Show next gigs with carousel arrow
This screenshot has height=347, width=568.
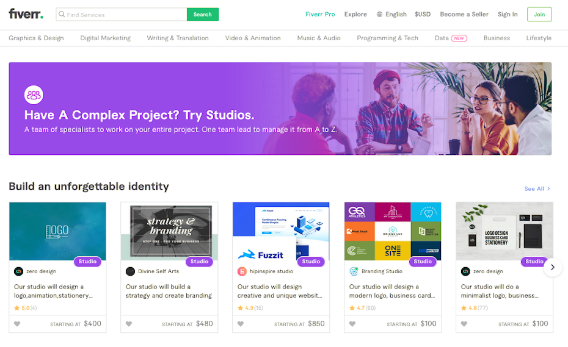point(552,267)
